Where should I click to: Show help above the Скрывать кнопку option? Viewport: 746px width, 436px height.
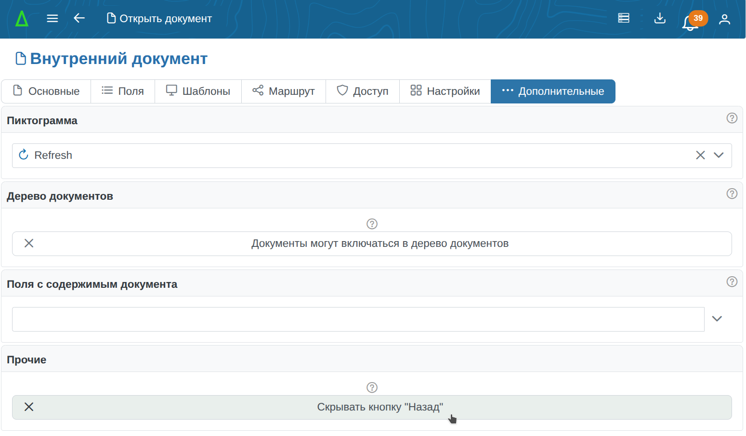pos(372,387)
